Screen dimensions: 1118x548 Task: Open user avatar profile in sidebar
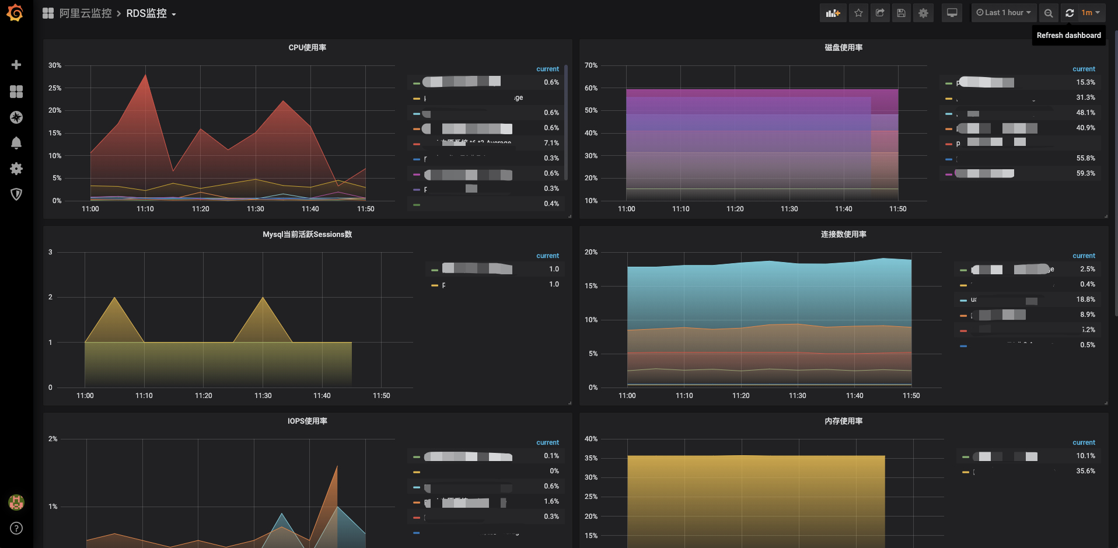[x=16, y=502]
